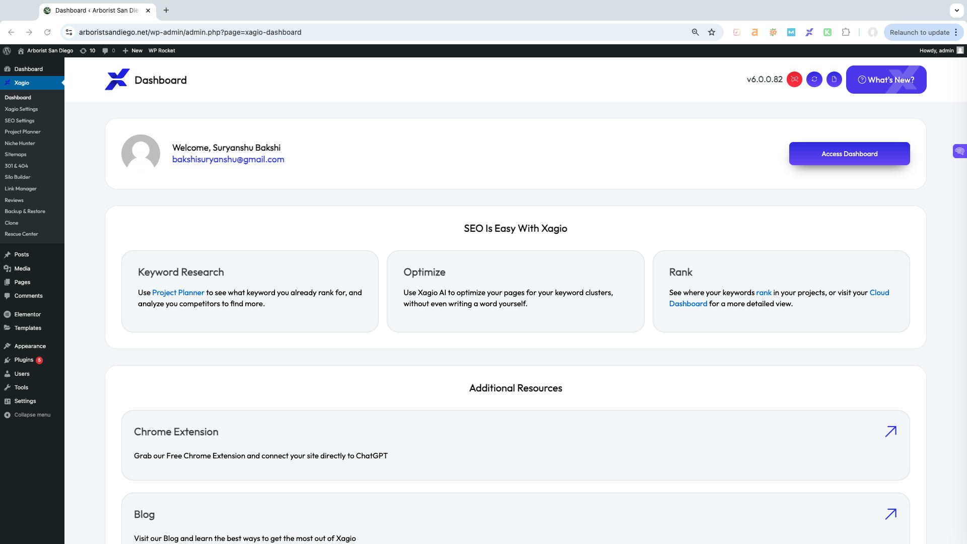Click the round document icon in Xagio header
This screenshot has height=544, width=967.
point(834,80)
